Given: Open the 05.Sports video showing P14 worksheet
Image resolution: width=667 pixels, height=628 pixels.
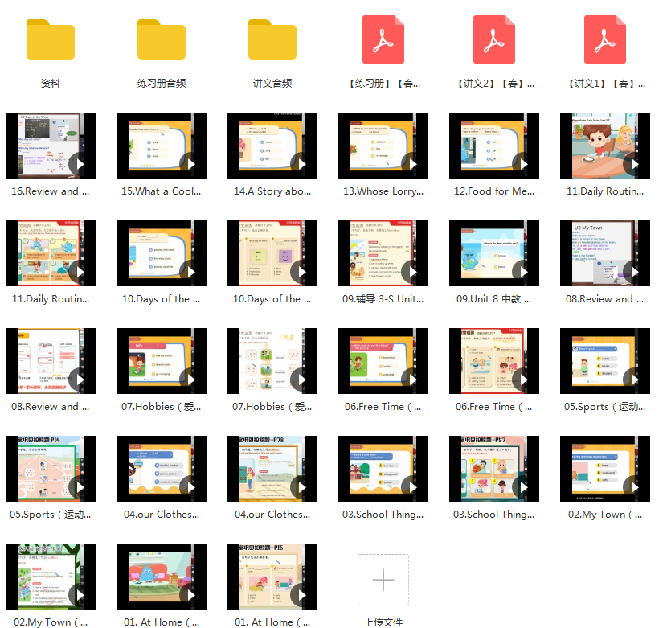Looking at the screenshot, I should point(51,469).
